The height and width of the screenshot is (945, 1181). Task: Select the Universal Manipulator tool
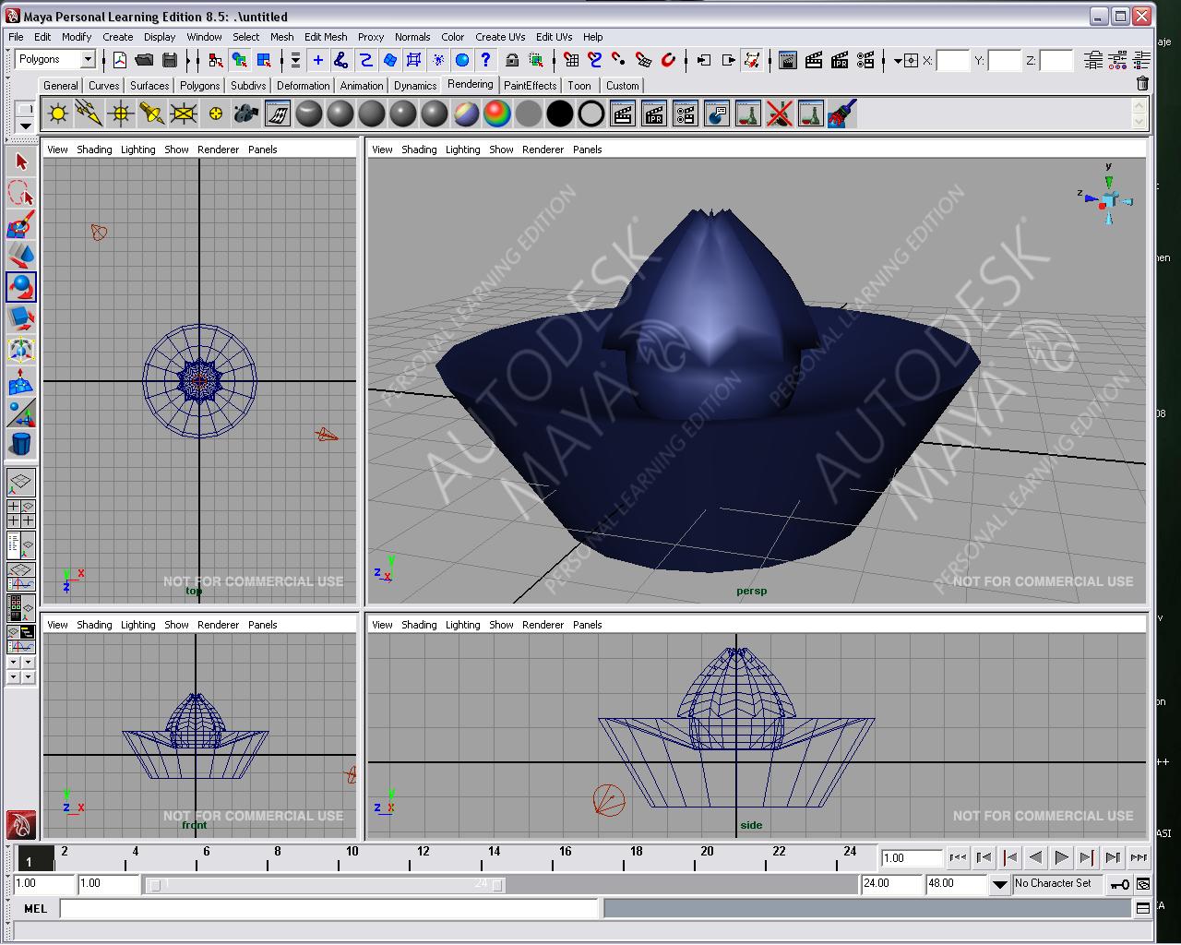point(21,351)
